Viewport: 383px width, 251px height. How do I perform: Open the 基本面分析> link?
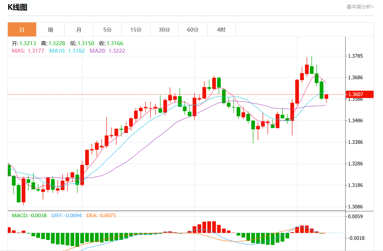[x=360, y=7]
